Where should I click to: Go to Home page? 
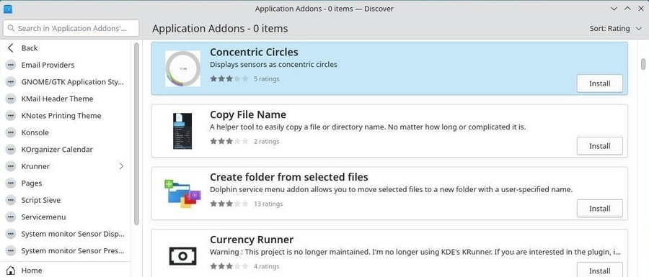(66, 271)
